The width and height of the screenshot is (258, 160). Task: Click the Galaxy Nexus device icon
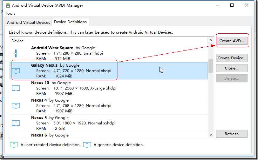pos(16,71)
